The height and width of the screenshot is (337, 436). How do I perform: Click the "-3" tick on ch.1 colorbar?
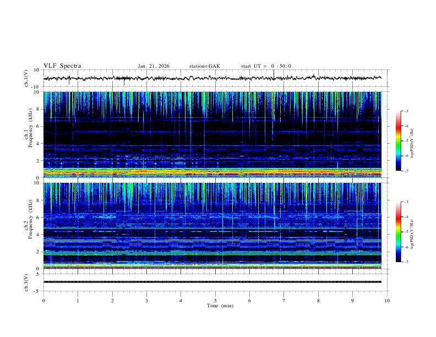(x=406, y=111)
